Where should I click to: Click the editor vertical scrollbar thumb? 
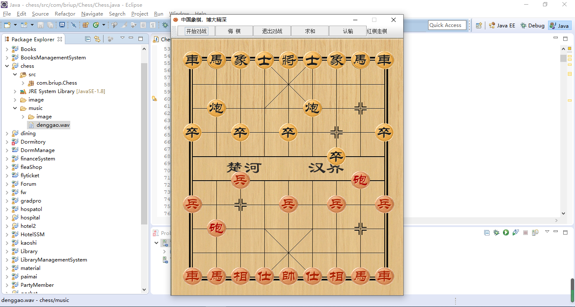[x=563, y=58]
